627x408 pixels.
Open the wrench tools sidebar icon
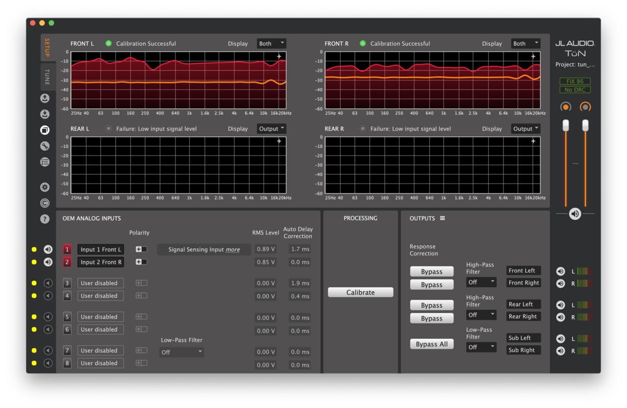point(45,146)
